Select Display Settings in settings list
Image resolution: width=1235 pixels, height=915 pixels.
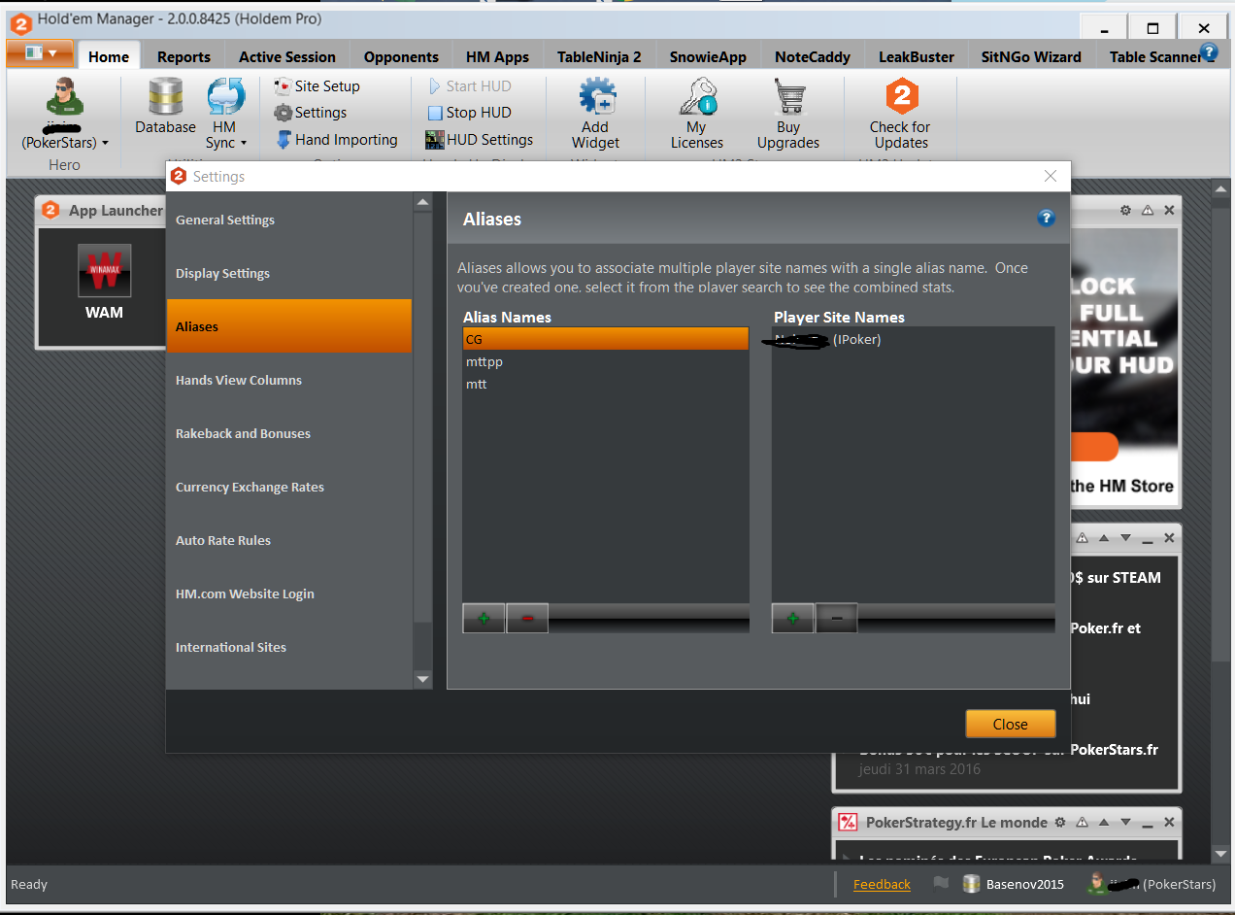[x=289, y=273]
